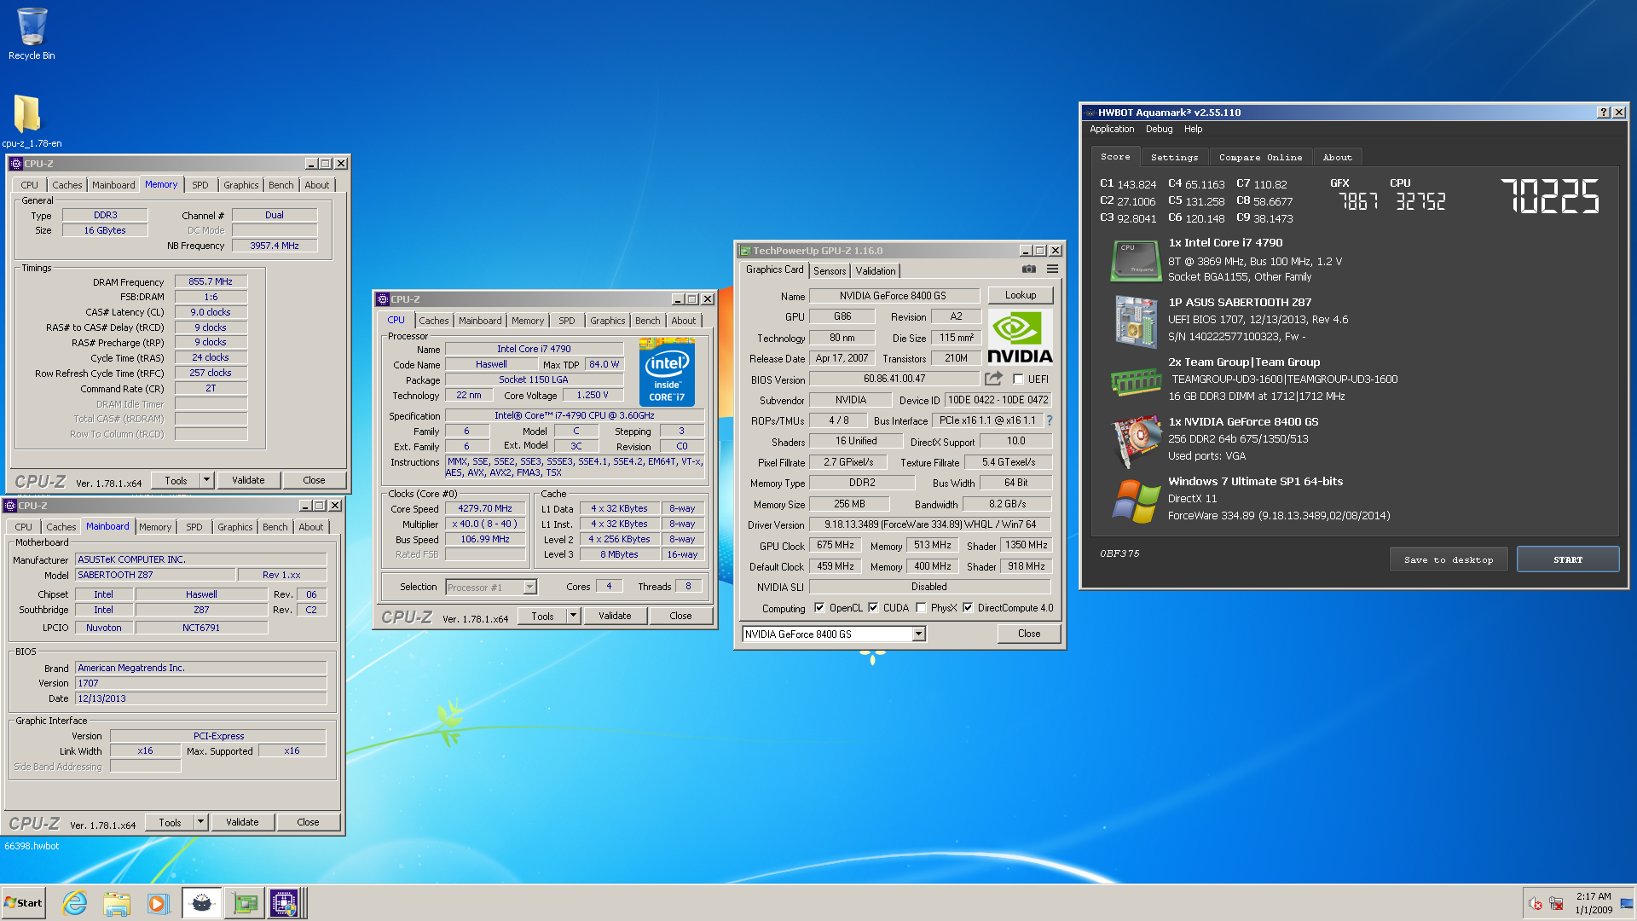Open the Validation tab in GPU-Z
The width and height of the screenshot is (1637, 921).
[876, 271]
